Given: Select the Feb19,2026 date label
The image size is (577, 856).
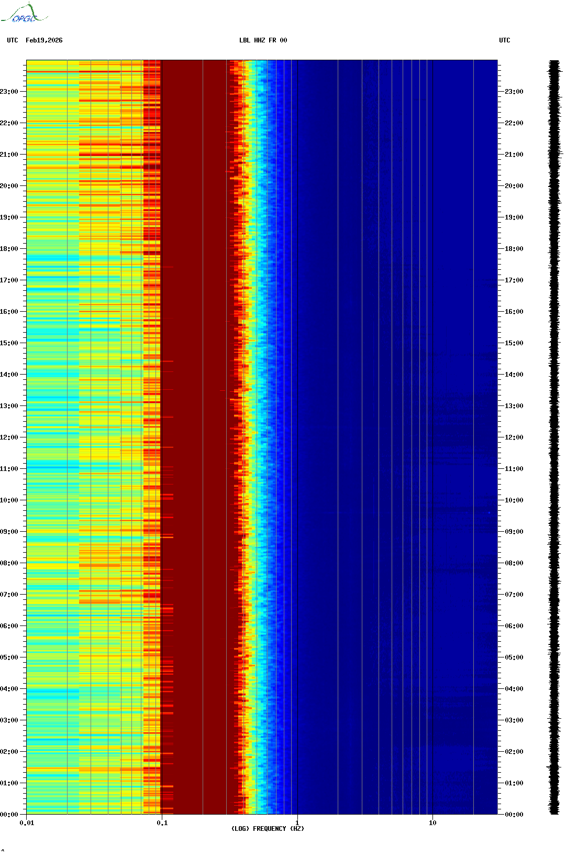Looking at the screenshot, I should pos(44,40).
